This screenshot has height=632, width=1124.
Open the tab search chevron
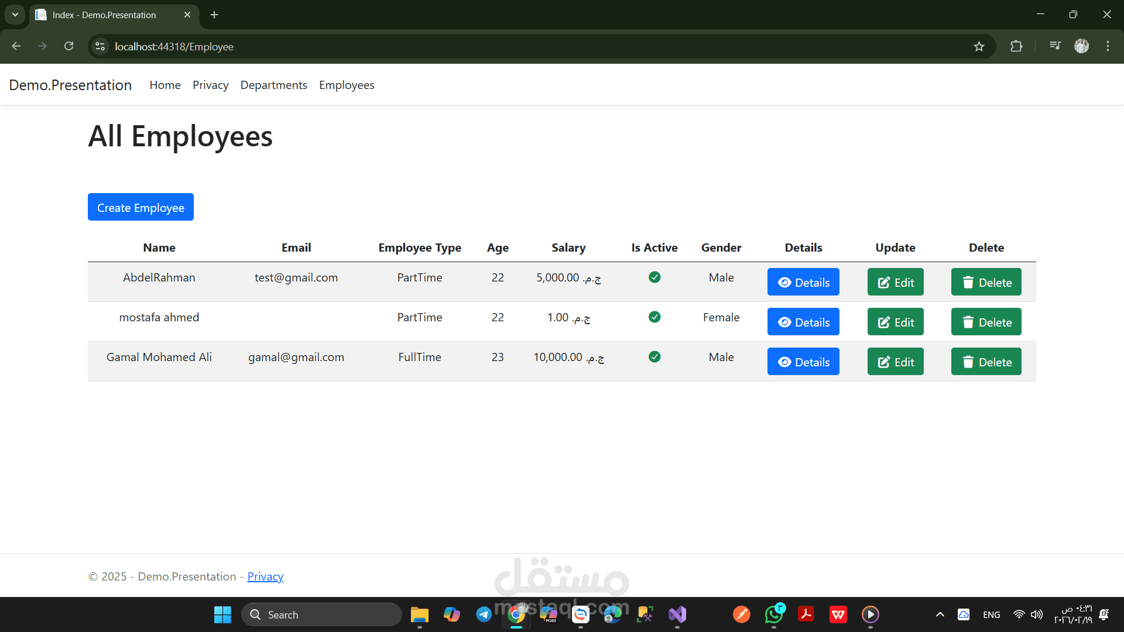[x=15, y=15]
